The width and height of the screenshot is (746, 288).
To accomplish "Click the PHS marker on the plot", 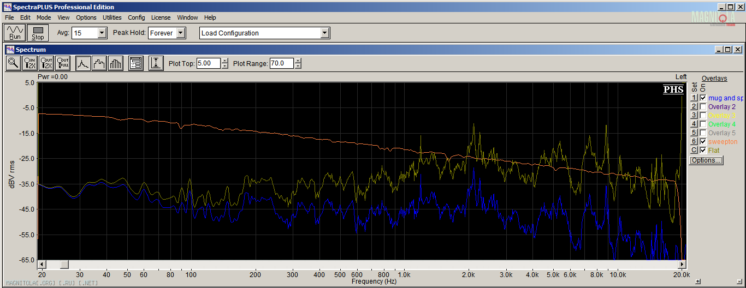I will pyautogui.click(x=673, y=89).
